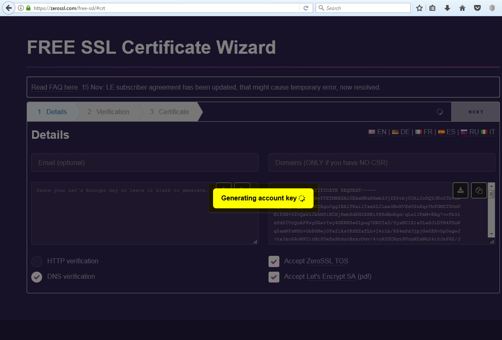Click the NEXT button
The image size is (502, 340).
tap(476, 112)
